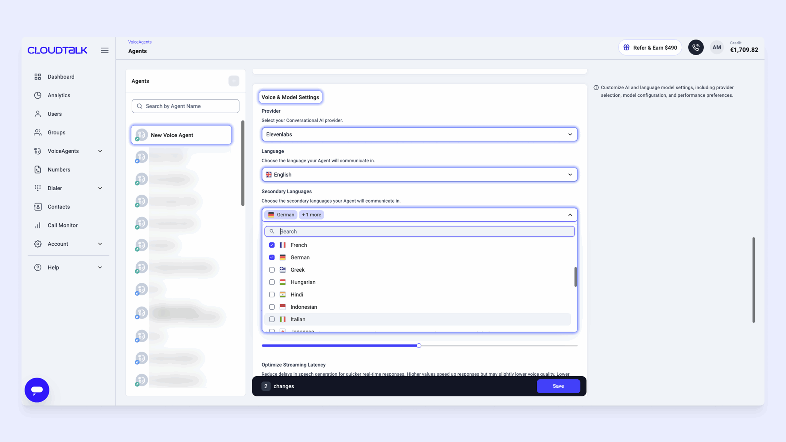Viewport: 786px width, 442px height.
Task: Click the add agent plus icon
Action: 234,81
